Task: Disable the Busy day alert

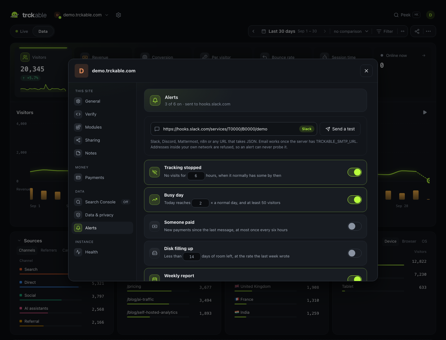Action: pos(354,200)
